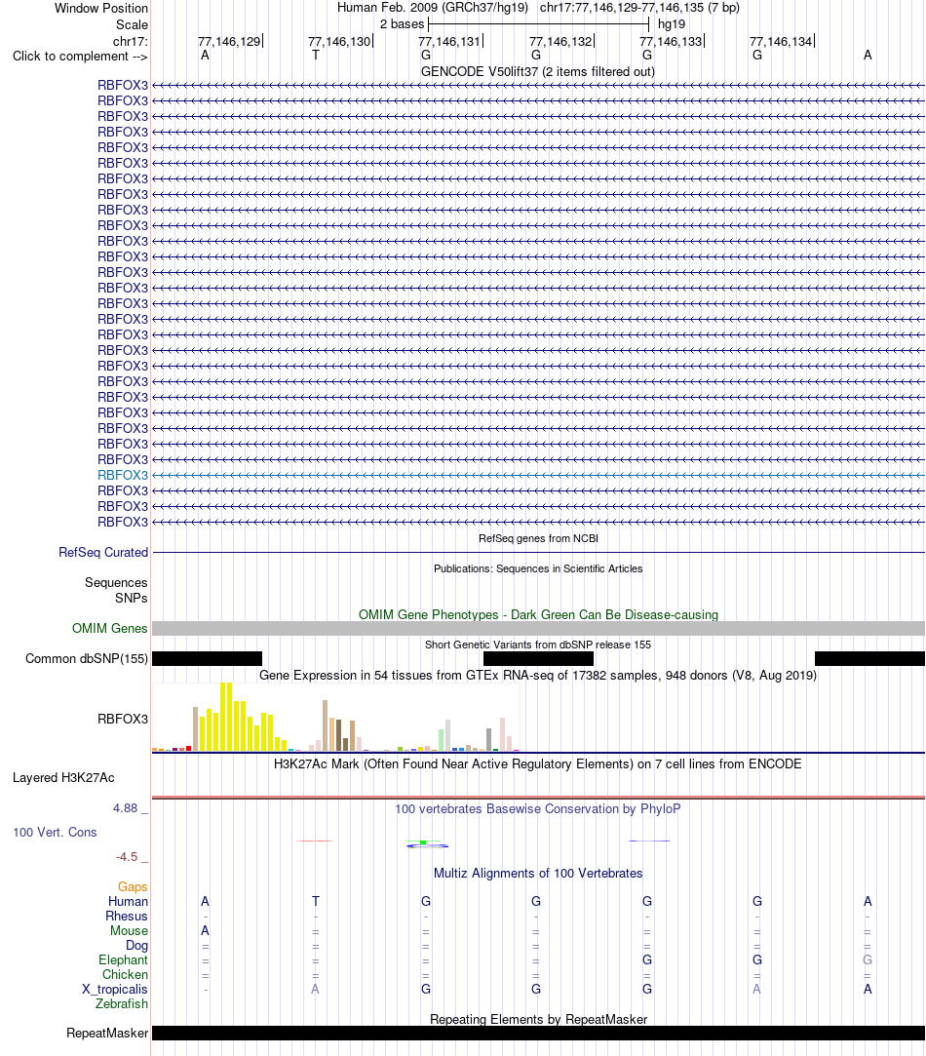Click the RefSeq Curated track label

pyautogui.click(x=103, y=552)
